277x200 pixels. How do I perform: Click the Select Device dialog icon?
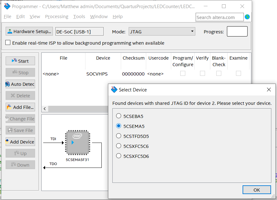114,90
